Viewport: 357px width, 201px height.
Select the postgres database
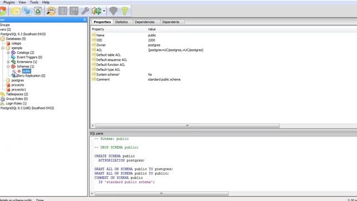click(x=17, y=80)
